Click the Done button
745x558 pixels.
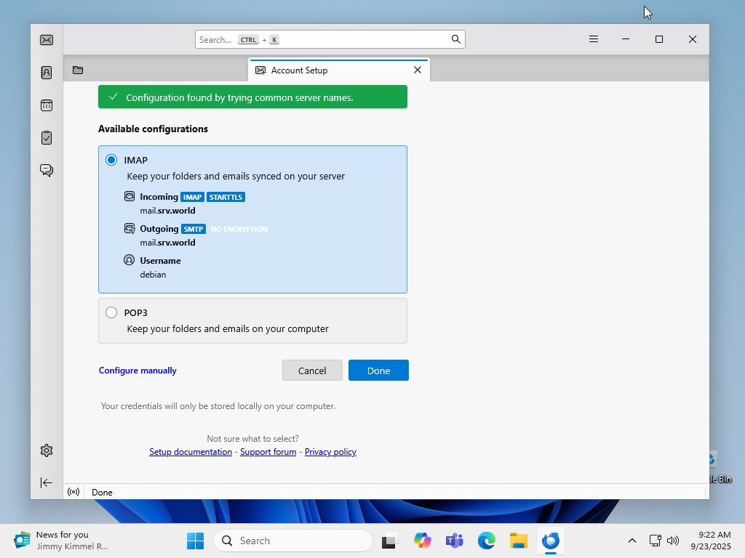pos(378,371)
